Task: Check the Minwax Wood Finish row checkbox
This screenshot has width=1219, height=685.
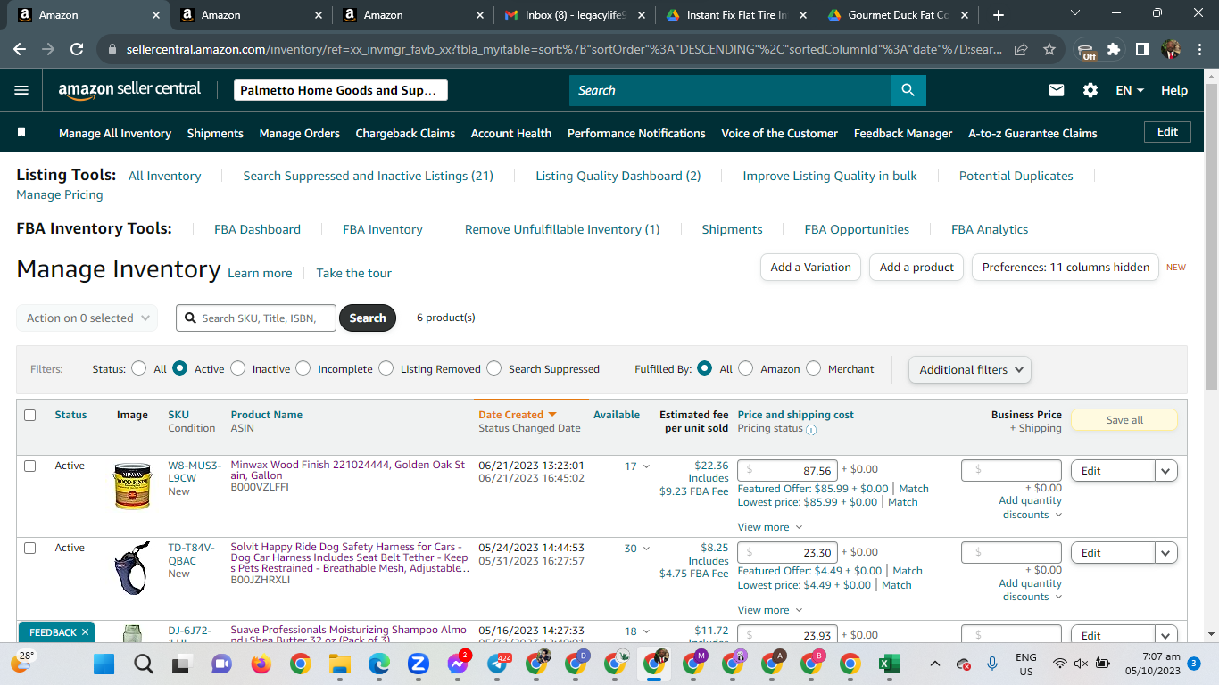Action: coord(30,466)
